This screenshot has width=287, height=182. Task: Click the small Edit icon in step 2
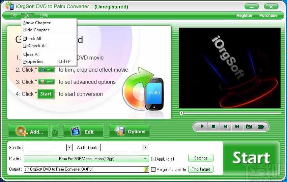[x=46, y=70]
